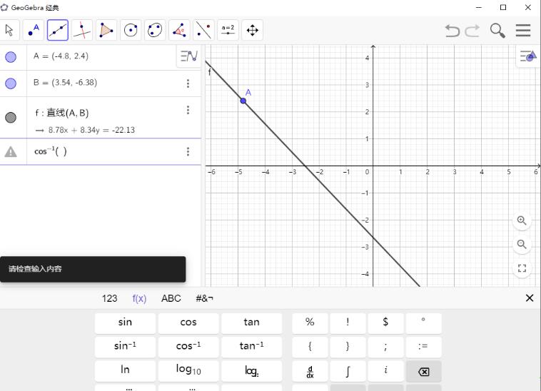The width and height of the screenshot is (541, 391).
Task: Open more options for line f
Action: [188, 110]
